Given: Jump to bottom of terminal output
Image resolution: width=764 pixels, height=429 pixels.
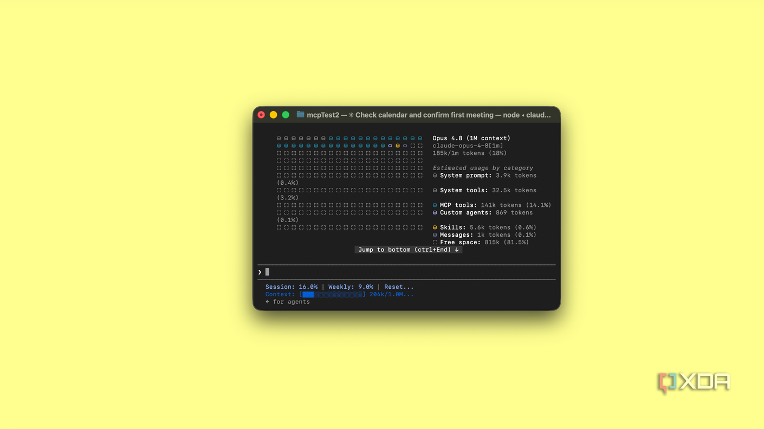Looking at the screenshot, I should point(409,250).
